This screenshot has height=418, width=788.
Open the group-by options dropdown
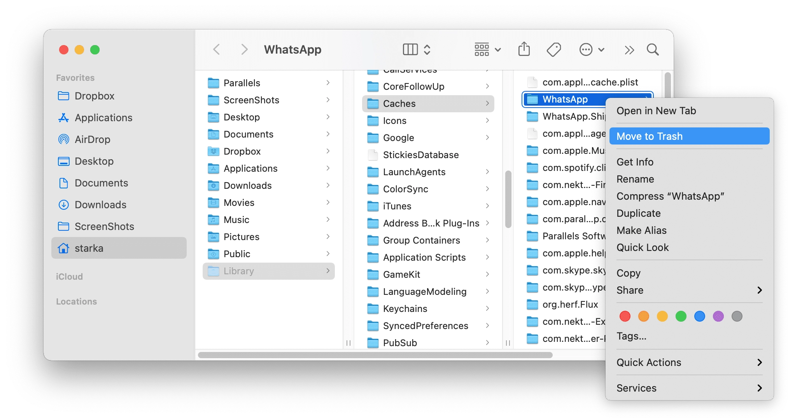(x=487, y=49)
